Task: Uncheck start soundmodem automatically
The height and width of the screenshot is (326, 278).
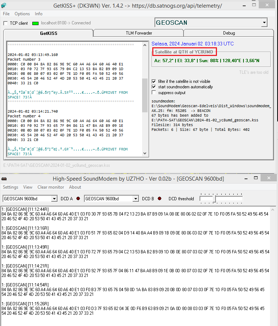Action: pos(154,87)
